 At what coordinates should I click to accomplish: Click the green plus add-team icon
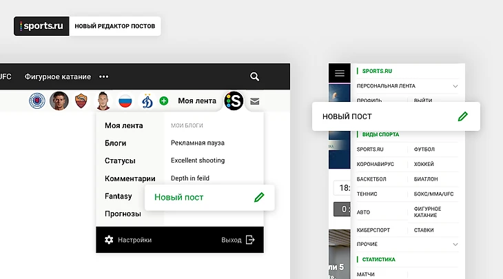(164, 101)
